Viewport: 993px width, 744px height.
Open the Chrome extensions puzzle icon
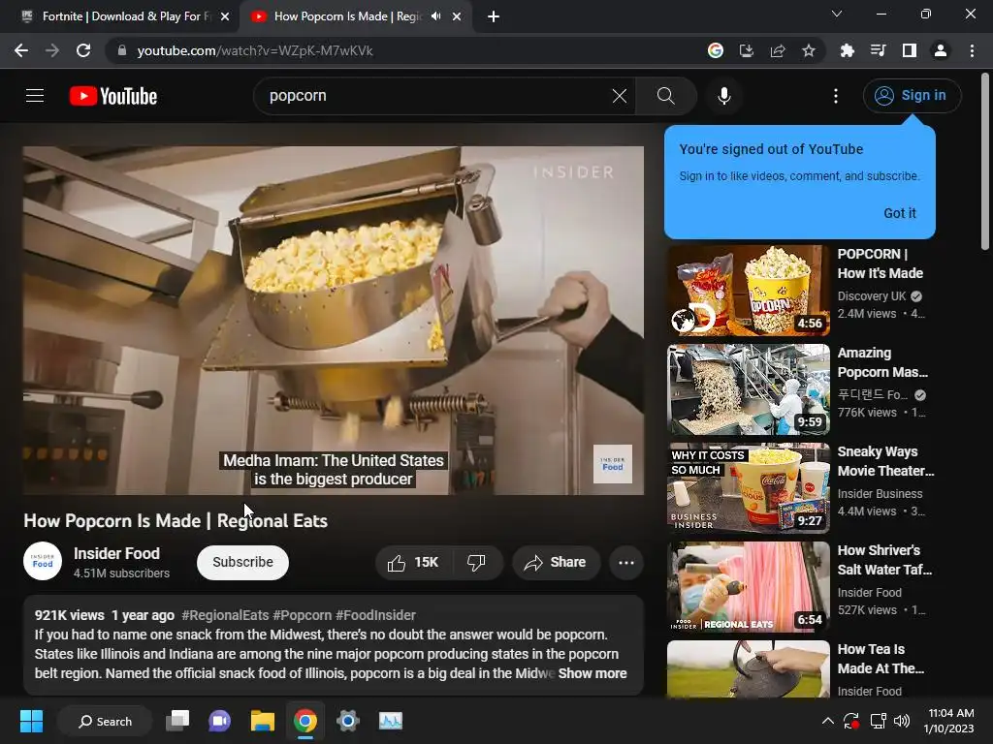coord(847,50)
